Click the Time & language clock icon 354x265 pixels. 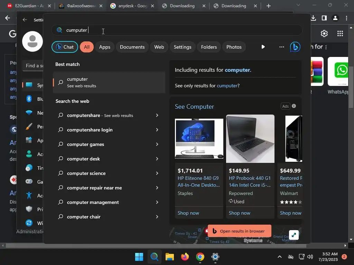pyautogui.click(x=29, y=168)
